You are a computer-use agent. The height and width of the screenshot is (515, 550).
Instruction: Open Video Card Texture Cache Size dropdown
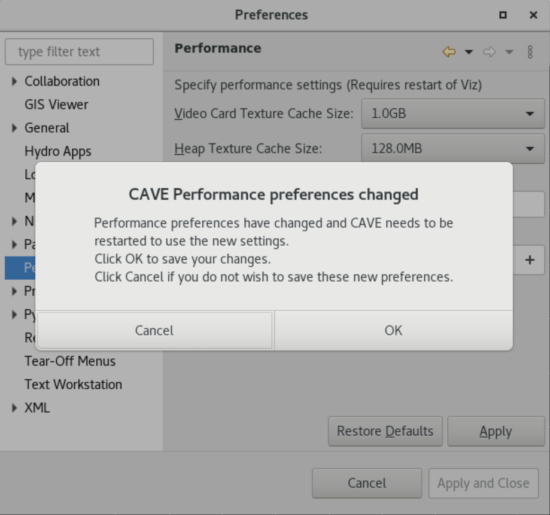(453, 114)
